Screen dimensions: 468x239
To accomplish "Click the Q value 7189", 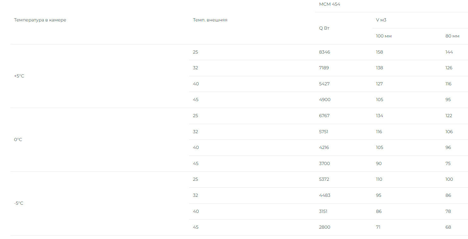I will tap(324, 68).
